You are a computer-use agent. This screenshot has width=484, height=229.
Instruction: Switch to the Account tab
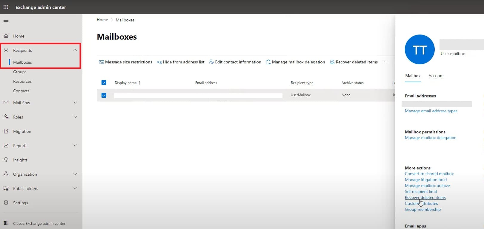tap(436, 76)
